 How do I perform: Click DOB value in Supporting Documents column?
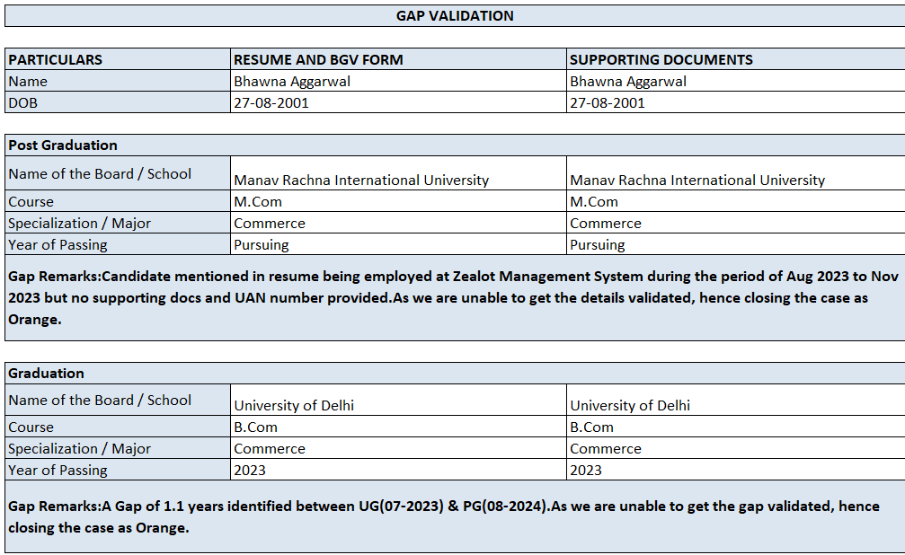[608, 102]
